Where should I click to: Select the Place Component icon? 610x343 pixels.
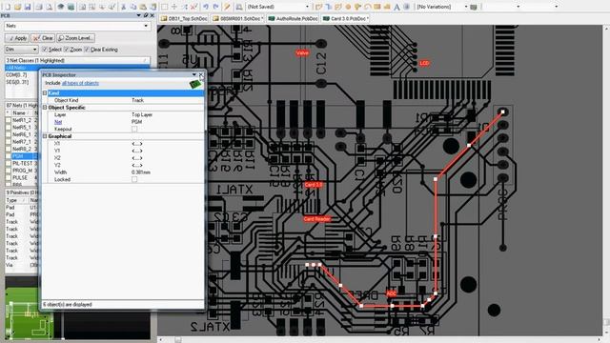(x=407, y=7)
